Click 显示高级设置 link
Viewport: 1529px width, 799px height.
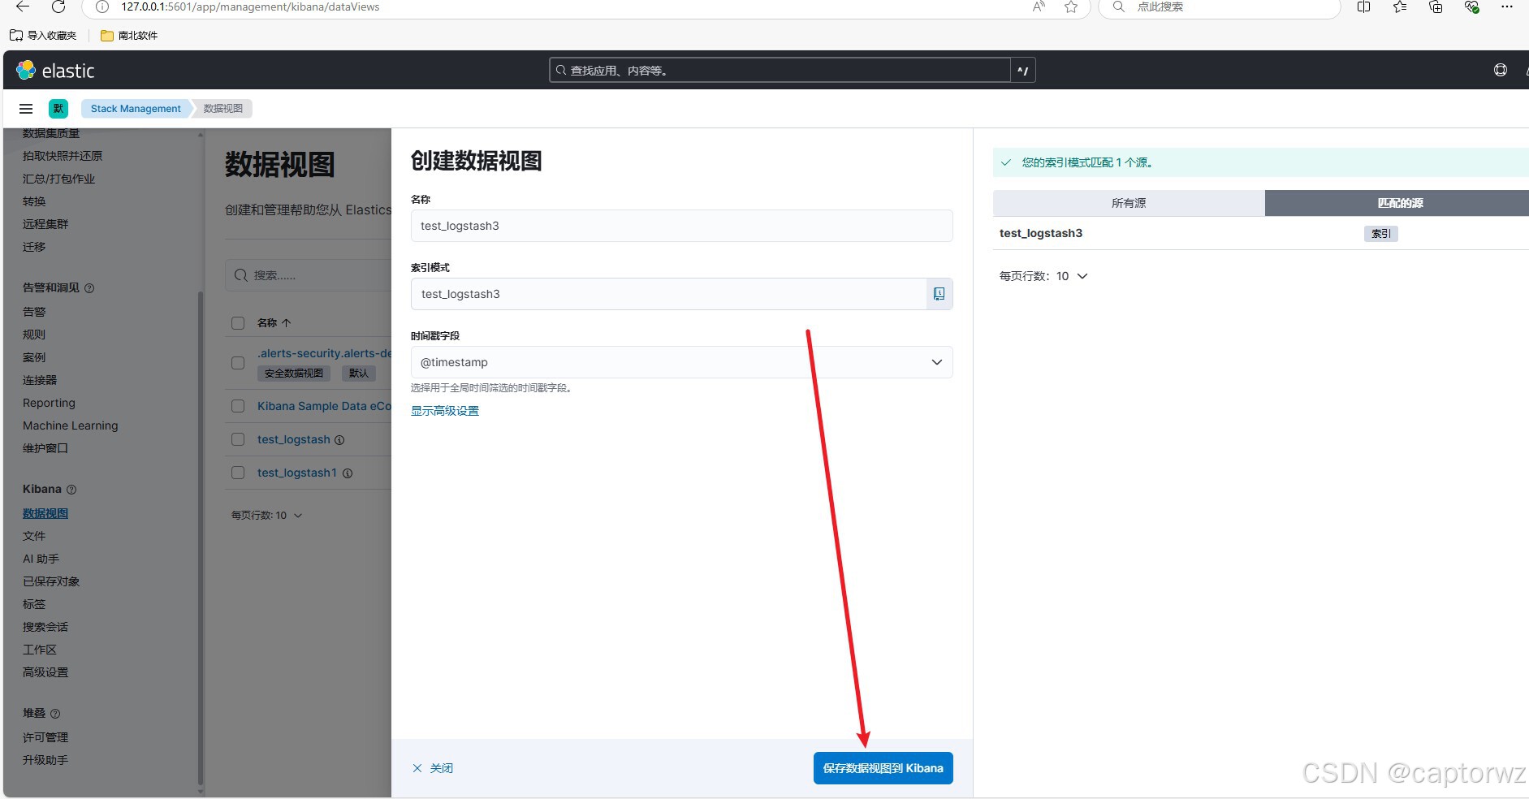tap(445, 411)
